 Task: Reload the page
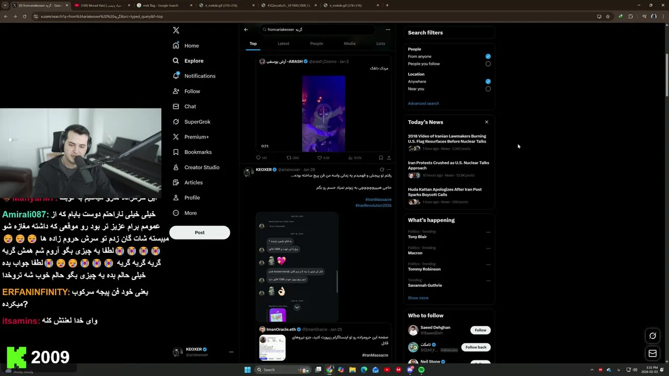click(24, 16)
